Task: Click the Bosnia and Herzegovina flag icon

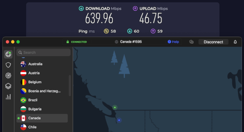Action: (23, 91)
